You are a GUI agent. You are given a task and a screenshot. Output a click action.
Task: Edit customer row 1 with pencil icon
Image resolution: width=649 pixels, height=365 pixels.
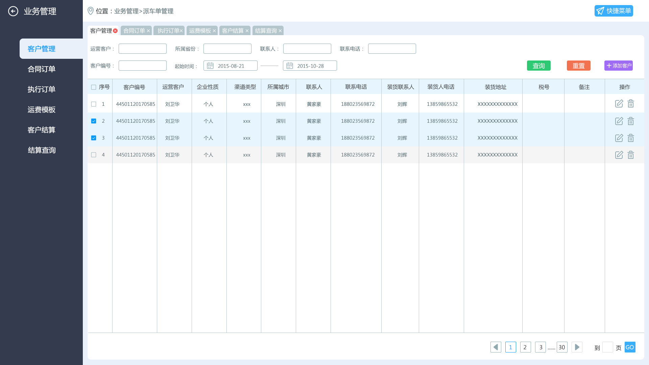pos(619,104)
